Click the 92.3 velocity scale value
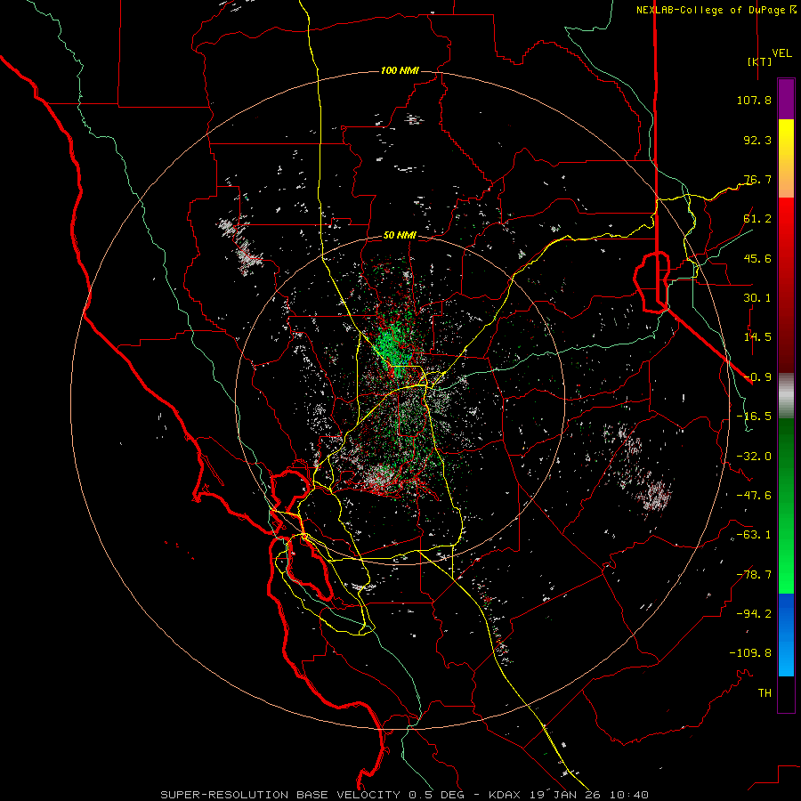Viewport: 801px width, 801px height. [757, 140]
